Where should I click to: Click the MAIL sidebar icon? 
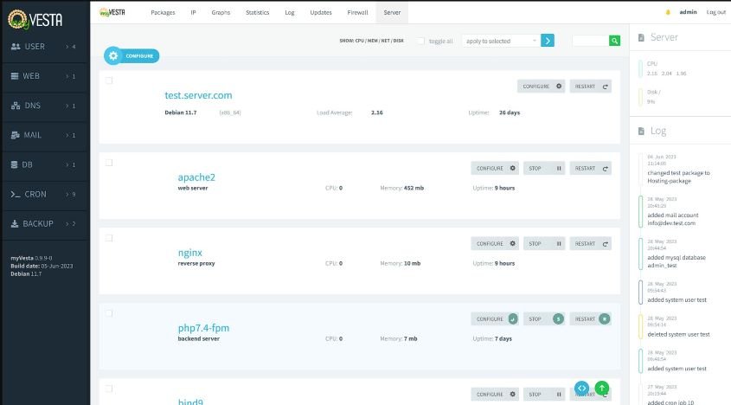point(16,135)
